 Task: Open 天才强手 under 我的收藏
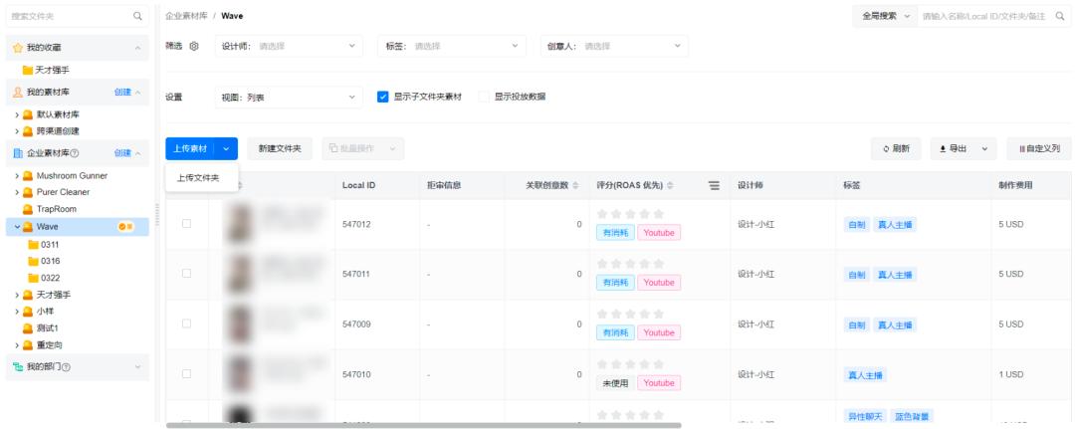[52, 70]
